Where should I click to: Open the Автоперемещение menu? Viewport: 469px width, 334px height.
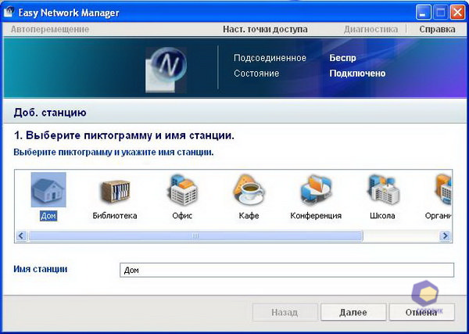50,29
